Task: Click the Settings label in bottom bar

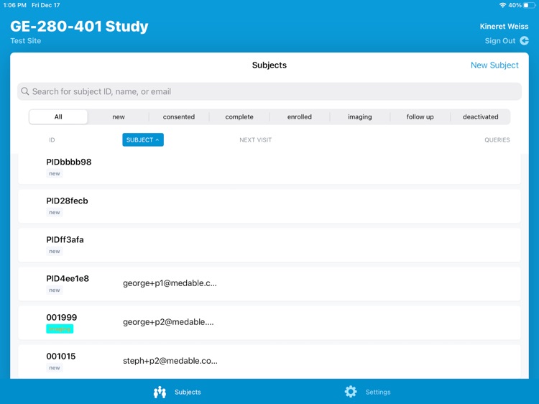Action: pyautogui.click(x=378, y=392)
